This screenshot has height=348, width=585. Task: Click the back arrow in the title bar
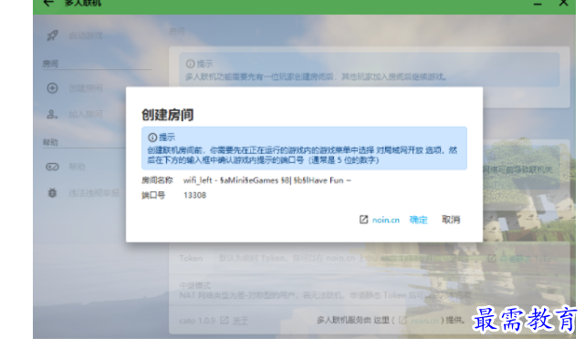(x=48, y=4)
